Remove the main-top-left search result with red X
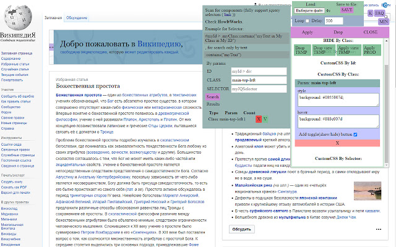The width and height of the screenshot is (396, 247). 259,119
